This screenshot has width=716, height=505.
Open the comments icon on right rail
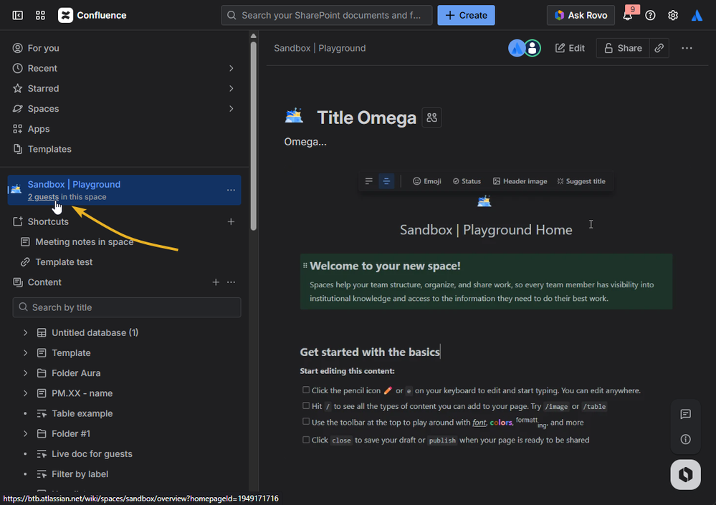pos(685,414)
